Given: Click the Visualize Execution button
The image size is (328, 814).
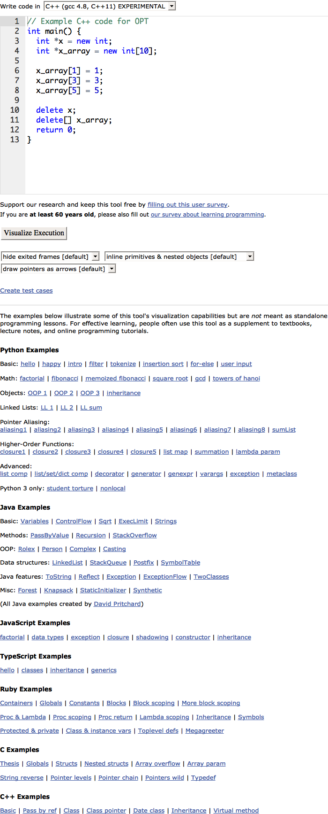Looking at the screenshot, I should (34, 233).
